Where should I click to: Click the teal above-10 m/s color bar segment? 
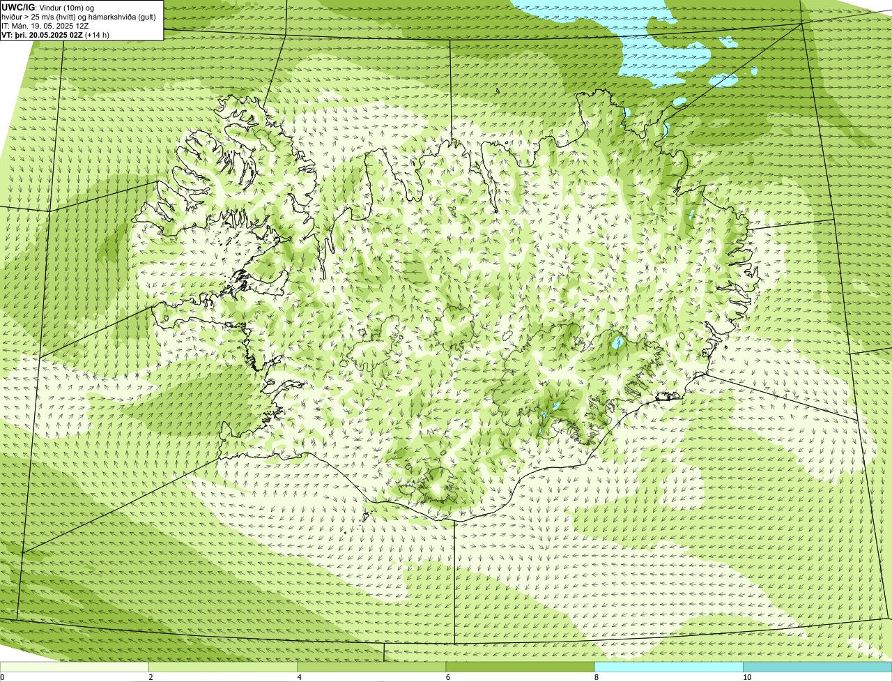817,667
